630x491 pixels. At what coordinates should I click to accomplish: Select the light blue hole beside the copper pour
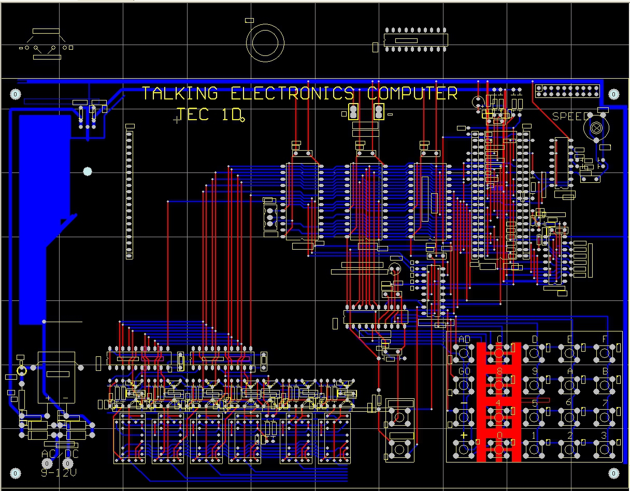(x=88, y=171)
